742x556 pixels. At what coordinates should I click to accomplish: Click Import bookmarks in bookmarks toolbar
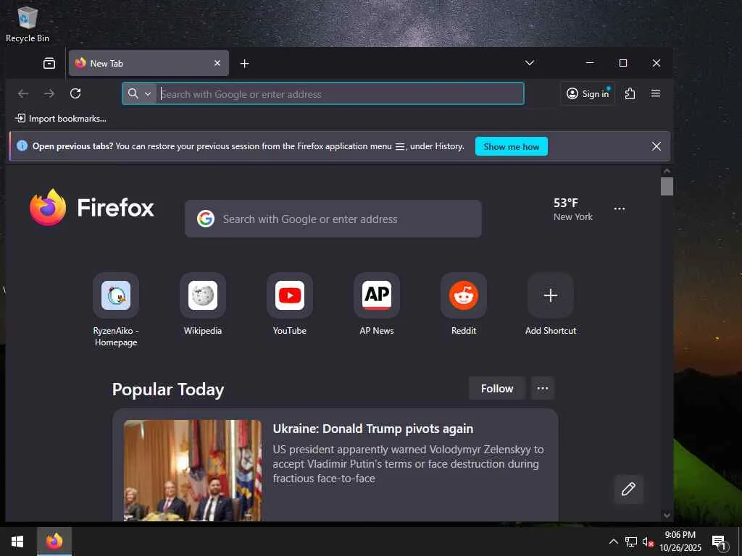(61, 119)
